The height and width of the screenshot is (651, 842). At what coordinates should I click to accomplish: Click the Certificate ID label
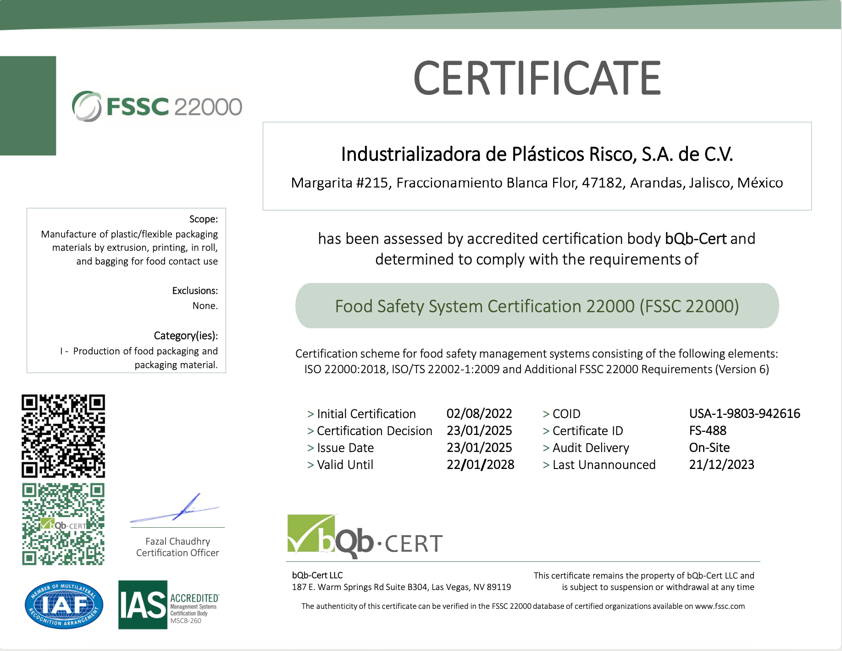[x=588, y=431]
